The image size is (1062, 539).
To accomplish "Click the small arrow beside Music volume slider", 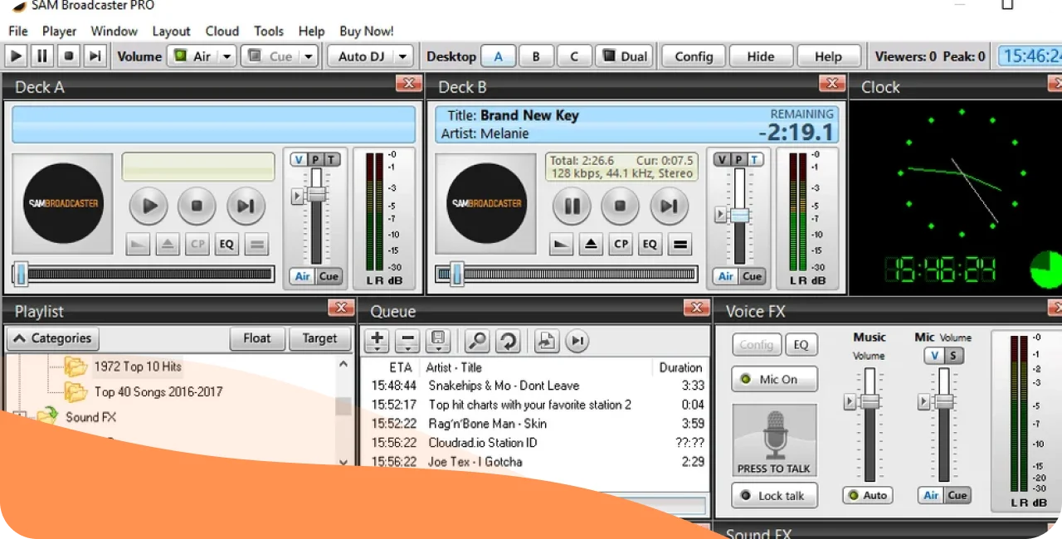I will 850,402.
